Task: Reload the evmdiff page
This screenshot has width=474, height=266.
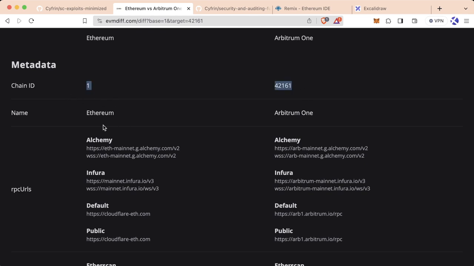Action: tap(31, 21)
